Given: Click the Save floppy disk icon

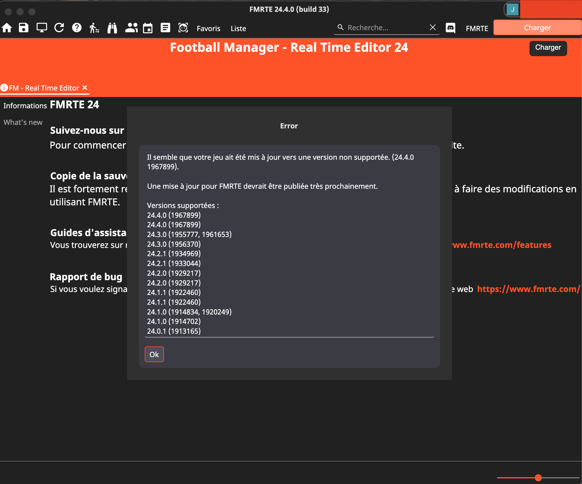Looking at the screenshot, I should pyautogui.click(x=24, y=28).
